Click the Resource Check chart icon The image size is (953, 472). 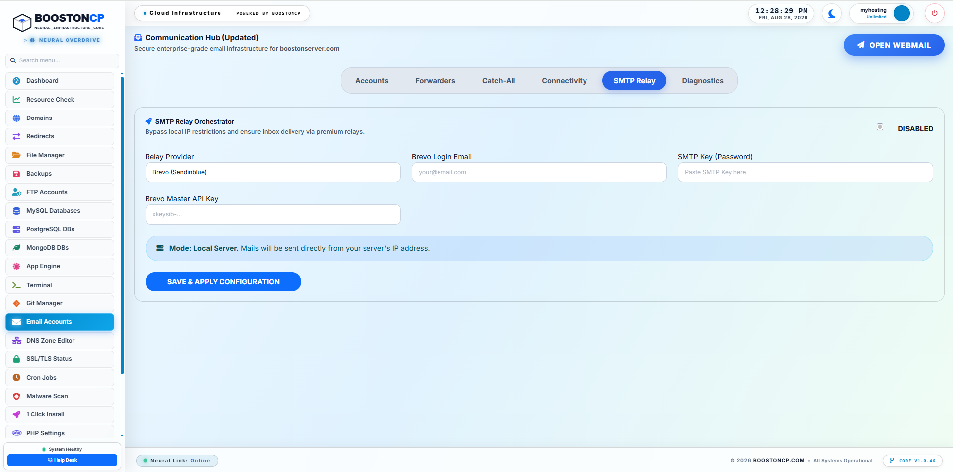[x=16, y=100]
